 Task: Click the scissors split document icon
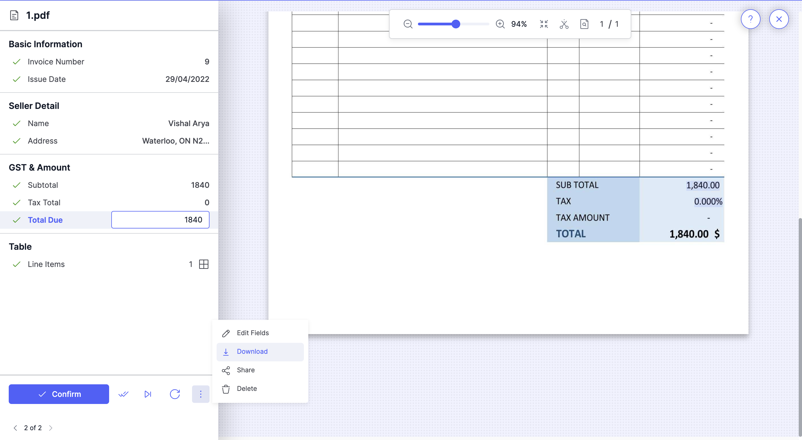click(564, 24)
